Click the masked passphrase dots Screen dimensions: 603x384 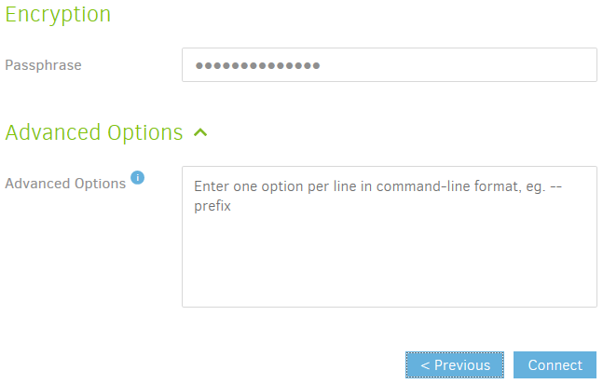coord(257,66)
